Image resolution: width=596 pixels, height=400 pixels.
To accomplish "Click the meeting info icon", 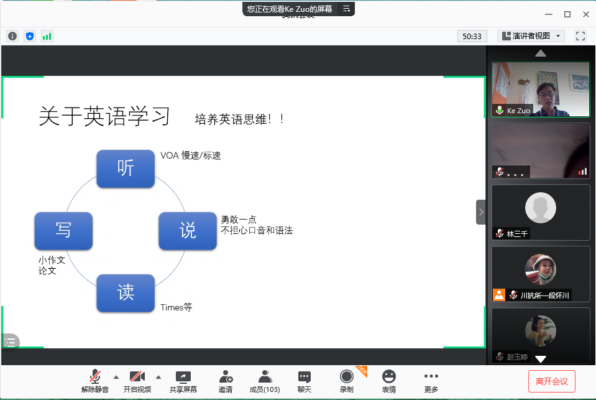I will [x=12, y=36].
